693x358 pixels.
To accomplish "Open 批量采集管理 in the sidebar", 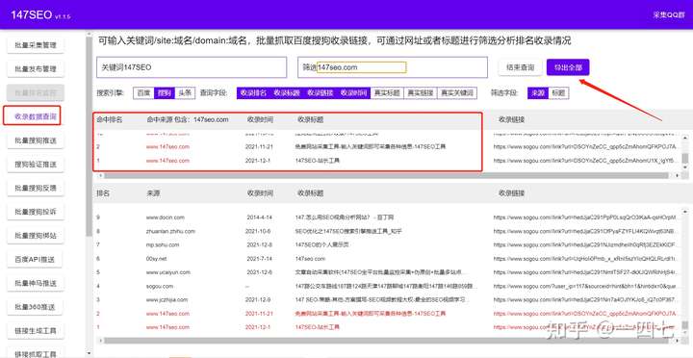I will click(36, 45).
